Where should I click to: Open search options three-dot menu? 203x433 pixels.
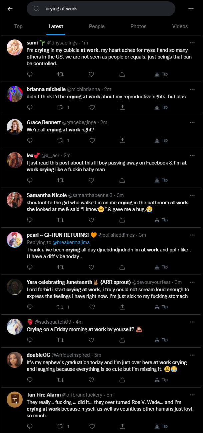tap(191, 9)
